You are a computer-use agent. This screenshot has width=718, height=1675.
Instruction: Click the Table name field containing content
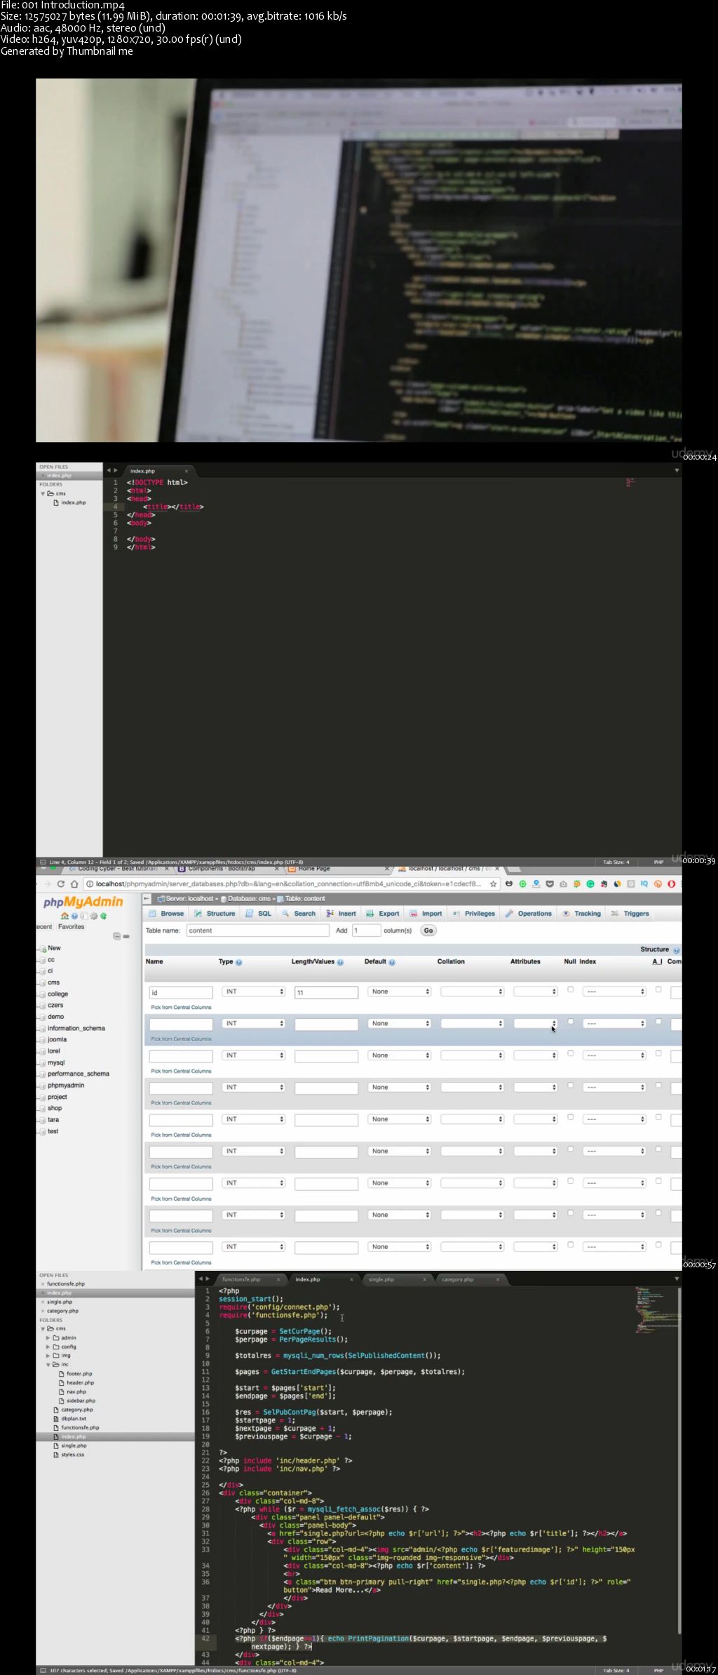click(257, 930)
